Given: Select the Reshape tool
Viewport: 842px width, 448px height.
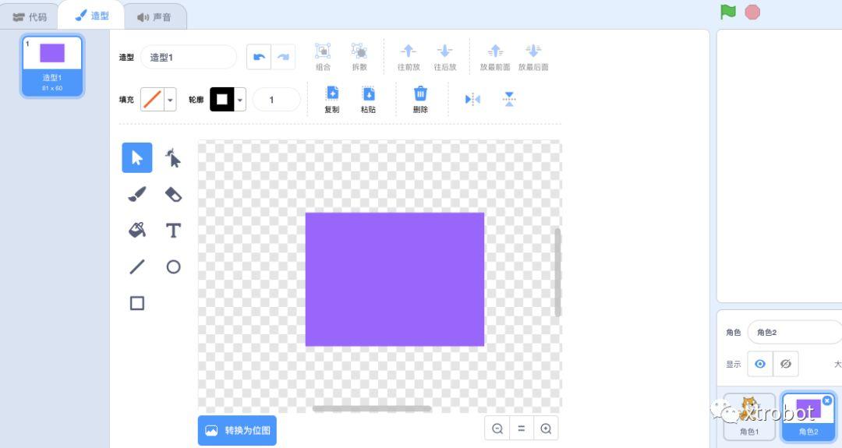Looking at the screenshot, I should coord(173,158).
